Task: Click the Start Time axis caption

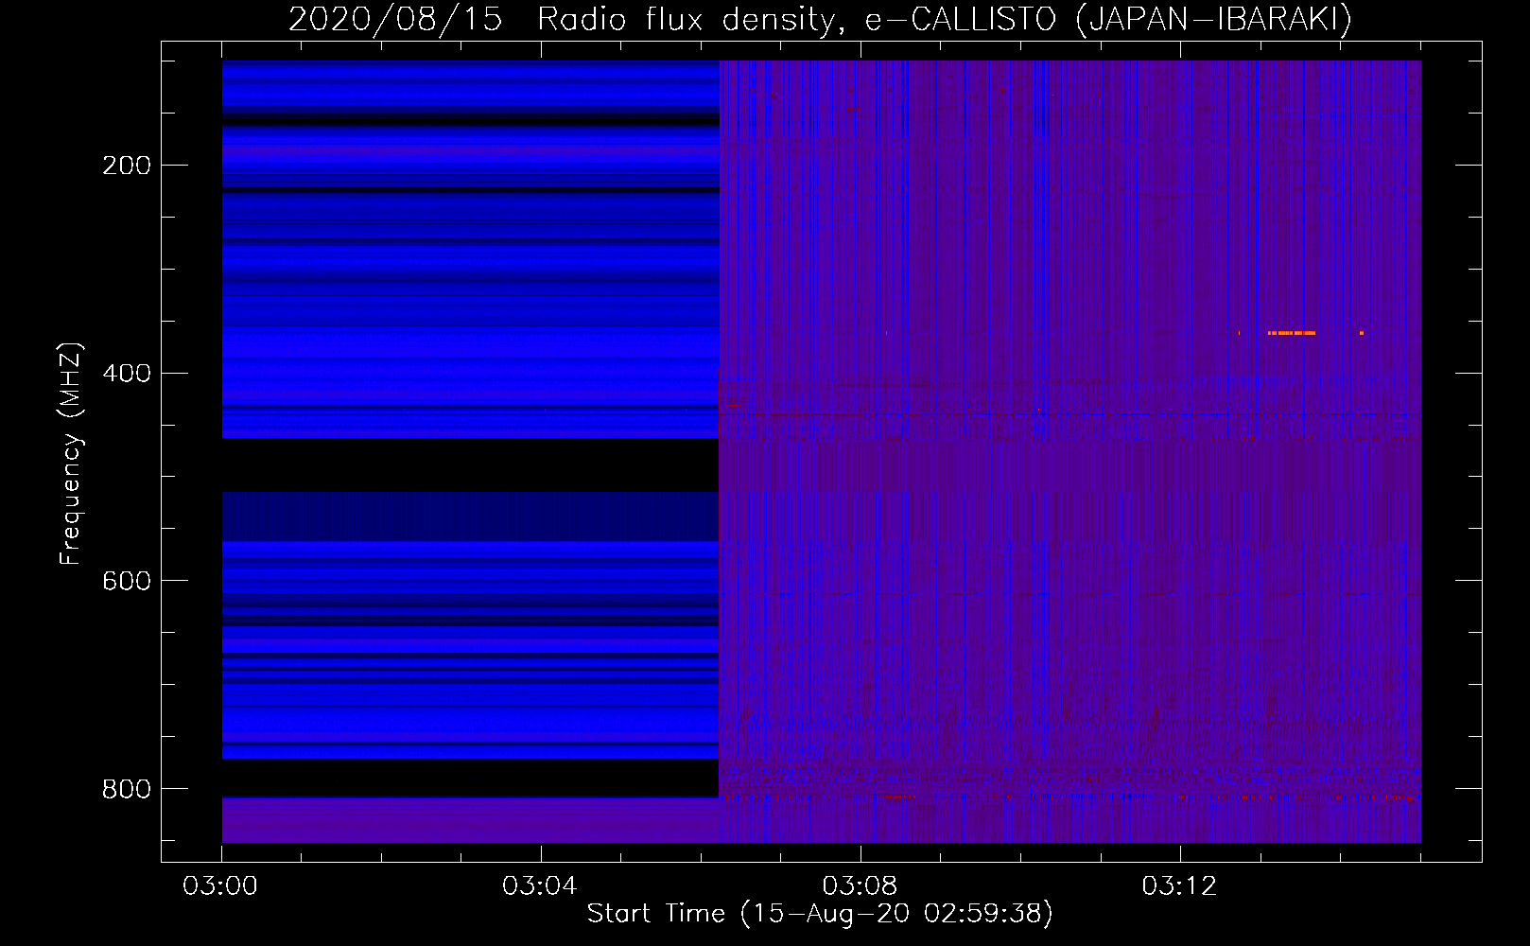Action: [820, 914]
